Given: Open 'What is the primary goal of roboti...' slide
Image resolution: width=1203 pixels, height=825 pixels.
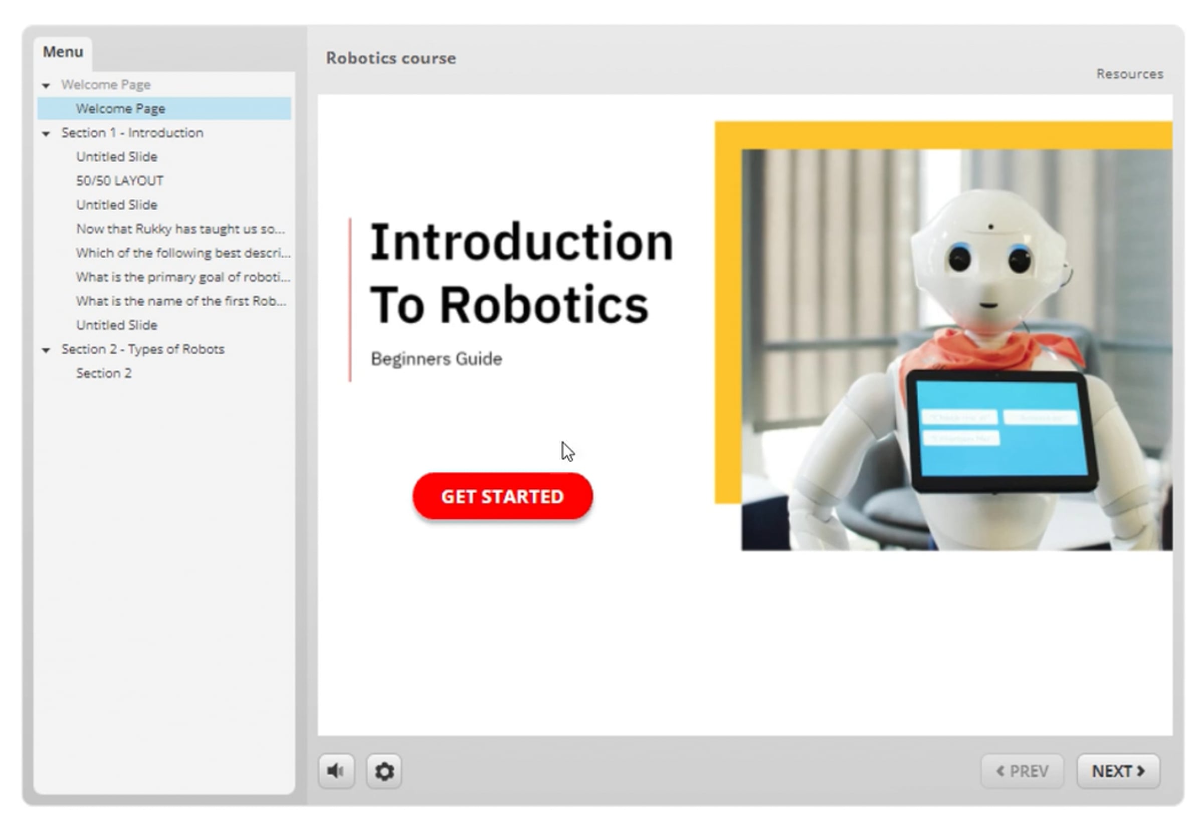Looking at the screenshot, I should point(183,277).
